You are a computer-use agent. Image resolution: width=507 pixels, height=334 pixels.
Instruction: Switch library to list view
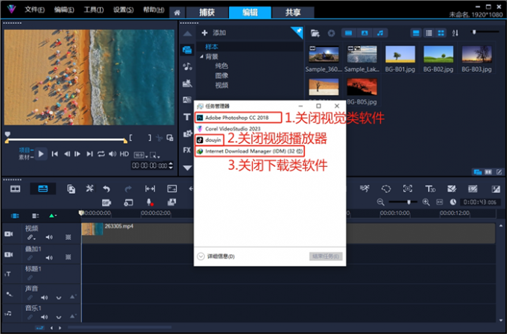(x=429, y=33)
